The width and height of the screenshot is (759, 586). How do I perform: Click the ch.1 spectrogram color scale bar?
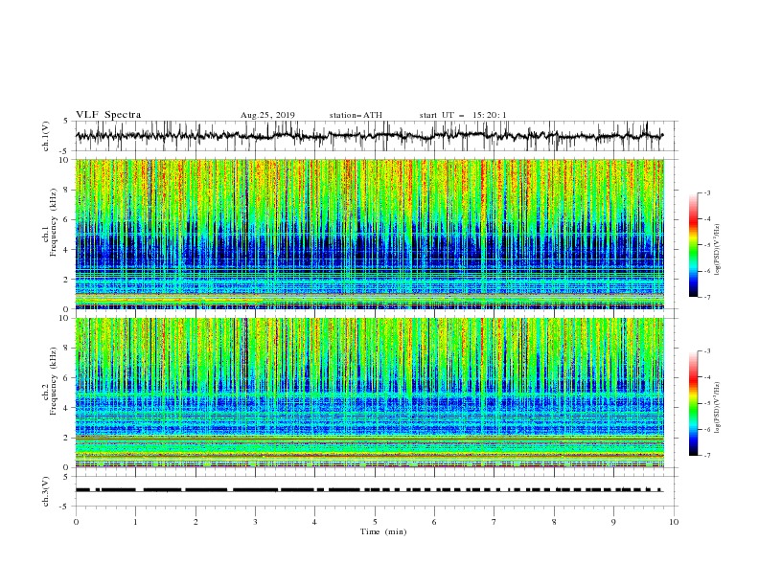pos(694,245)
